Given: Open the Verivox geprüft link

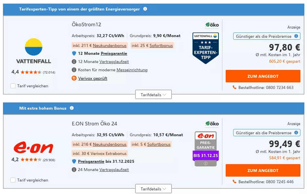Looking at the screenshot, I should (93, 78).
